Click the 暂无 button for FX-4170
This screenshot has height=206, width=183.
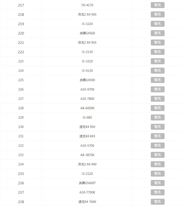157,5
